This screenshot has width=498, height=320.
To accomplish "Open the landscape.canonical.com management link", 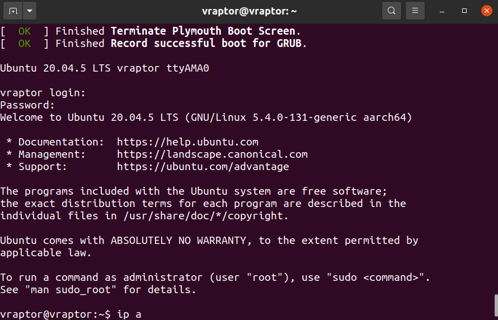I will 212,154.
